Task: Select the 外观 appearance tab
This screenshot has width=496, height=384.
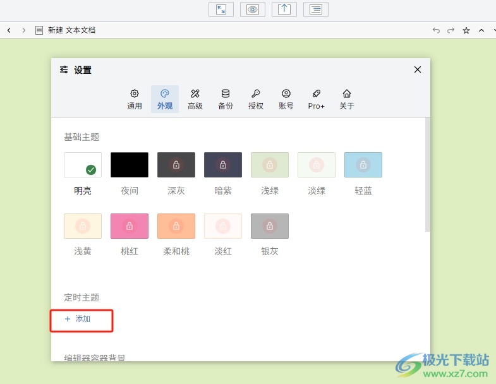Action: click(165, 99)
